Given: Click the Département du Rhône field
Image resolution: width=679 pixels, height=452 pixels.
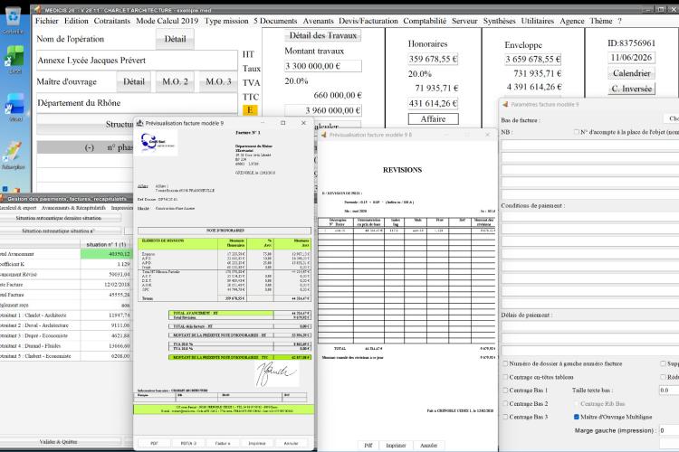Looking at the screenshot, I should point(137,103).
